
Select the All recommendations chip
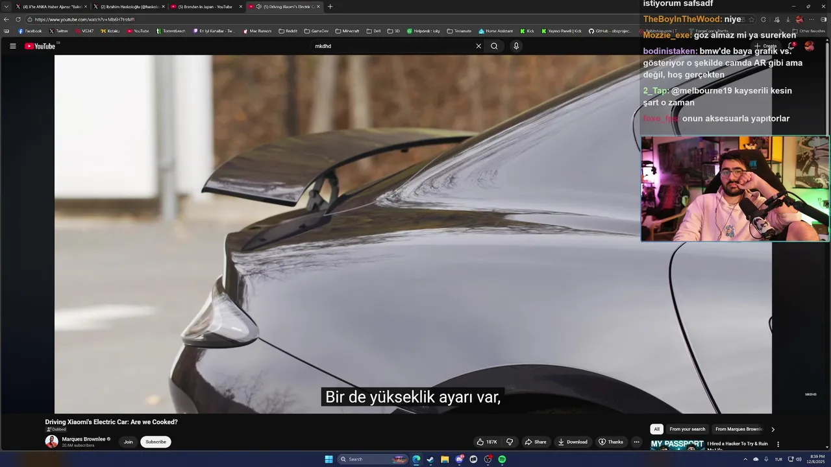[x=656, y=429]
